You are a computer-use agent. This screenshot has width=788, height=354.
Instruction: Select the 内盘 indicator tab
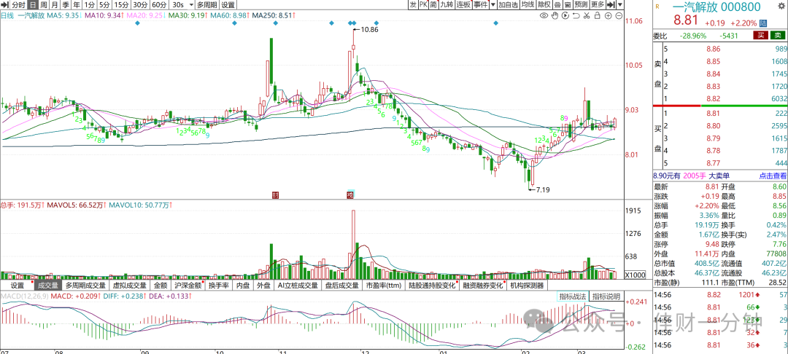243,286
